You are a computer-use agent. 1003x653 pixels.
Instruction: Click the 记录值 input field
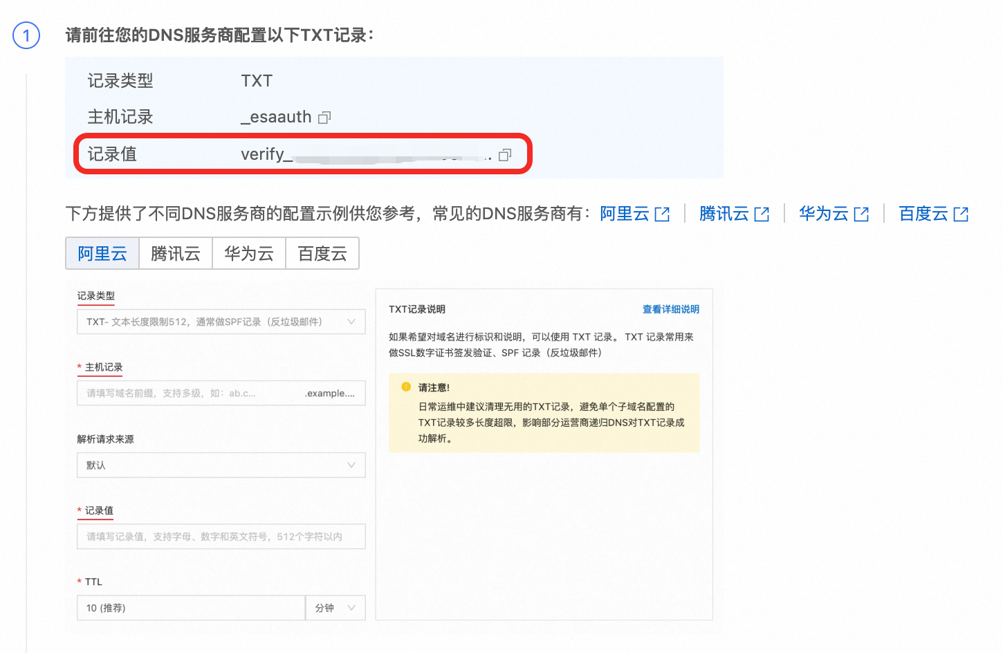point(221,536)
